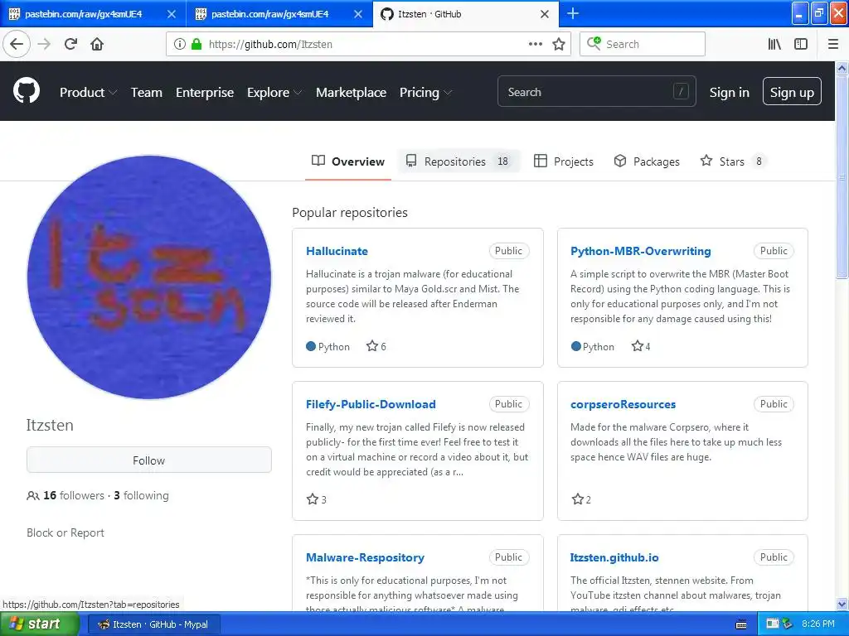Viewport: 849px width, 636px height.
Task: Click the 8:26 PM taskbar clock
Action: pyautogui.click(x=817, y=624)
